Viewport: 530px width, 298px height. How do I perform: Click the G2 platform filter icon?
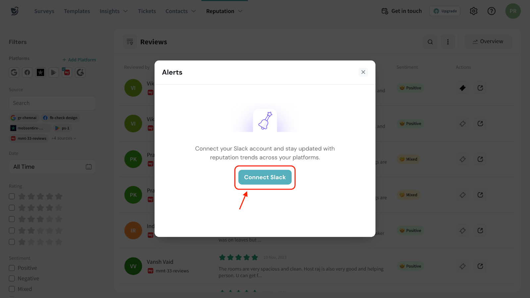[80, 72]
